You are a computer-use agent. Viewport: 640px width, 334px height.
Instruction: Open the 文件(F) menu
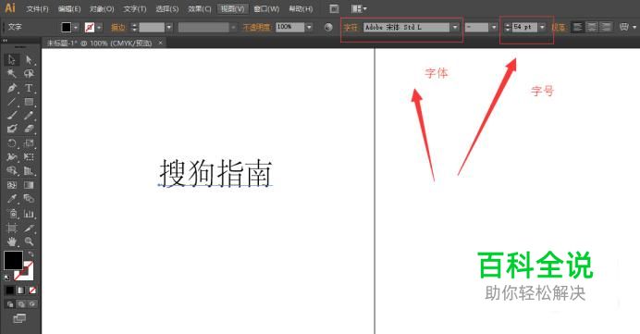37,8
